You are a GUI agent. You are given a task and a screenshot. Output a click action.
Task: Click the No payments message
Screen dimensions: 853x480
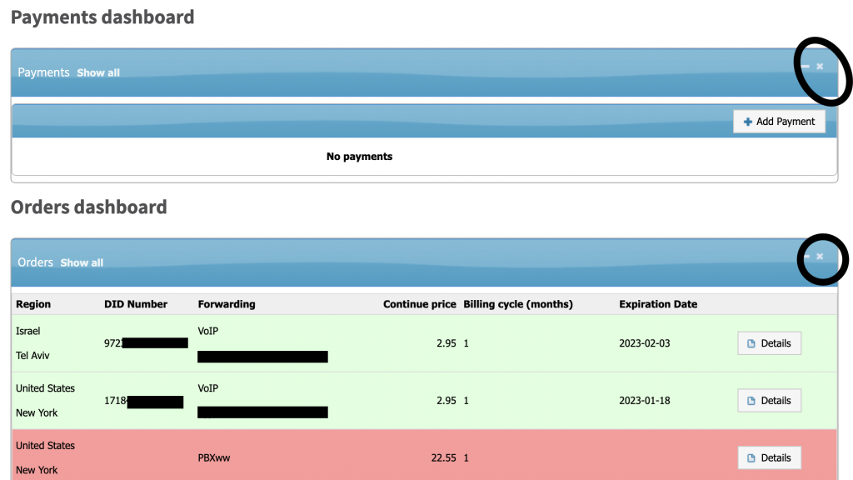click(359, 157)
